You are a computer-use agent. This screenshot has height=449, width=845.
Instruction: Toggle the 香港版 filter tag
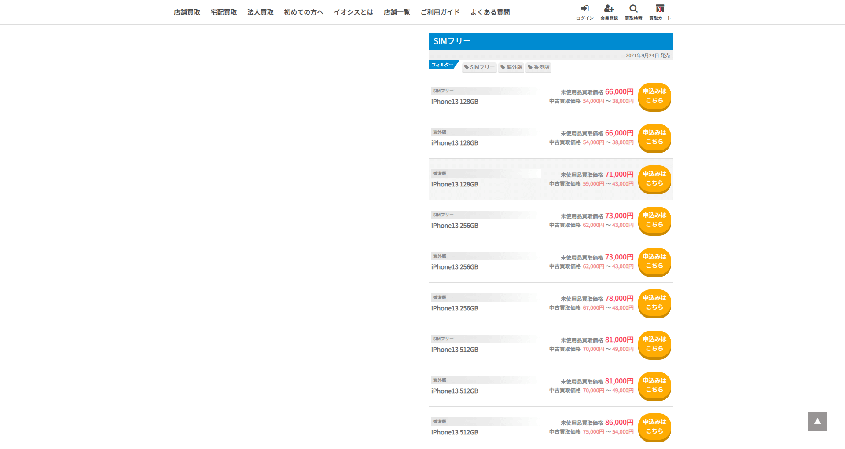tap(539, 67)
